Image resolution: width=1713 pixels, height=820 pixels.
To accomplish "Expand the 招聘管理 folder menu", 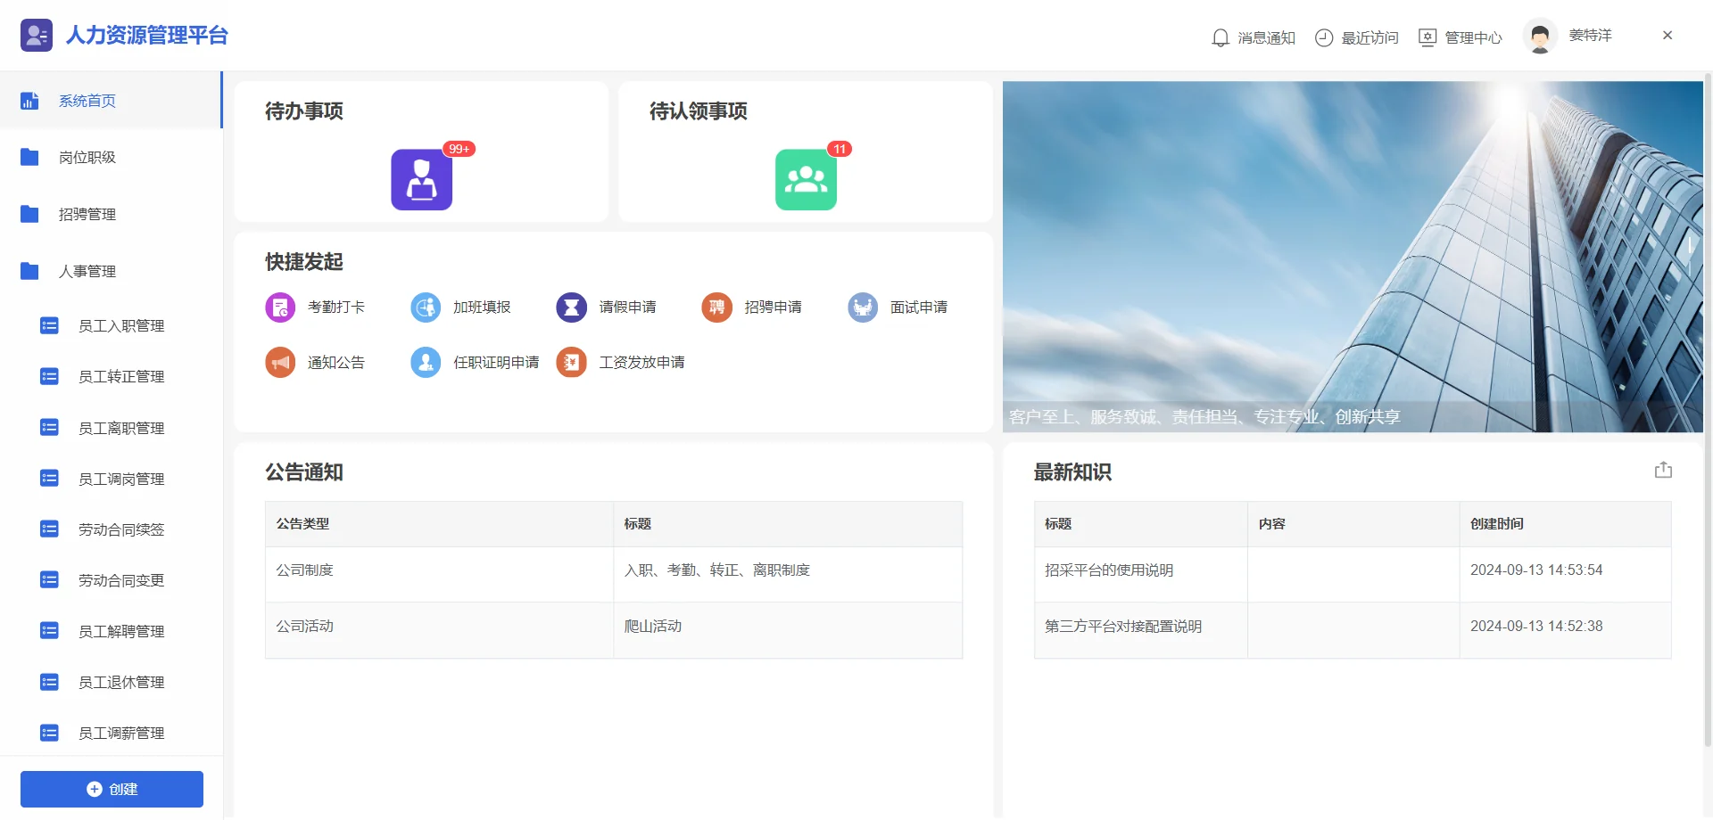I will [111, 215].
